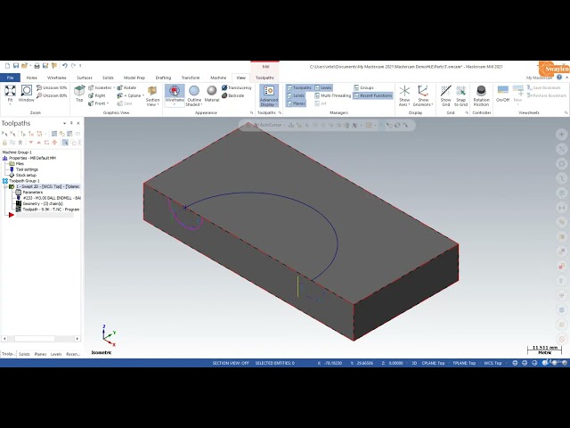This screenshot has height=428, width=570.
Task: Click the Toolpaths panel pin icon
Action: coord(71,123)
